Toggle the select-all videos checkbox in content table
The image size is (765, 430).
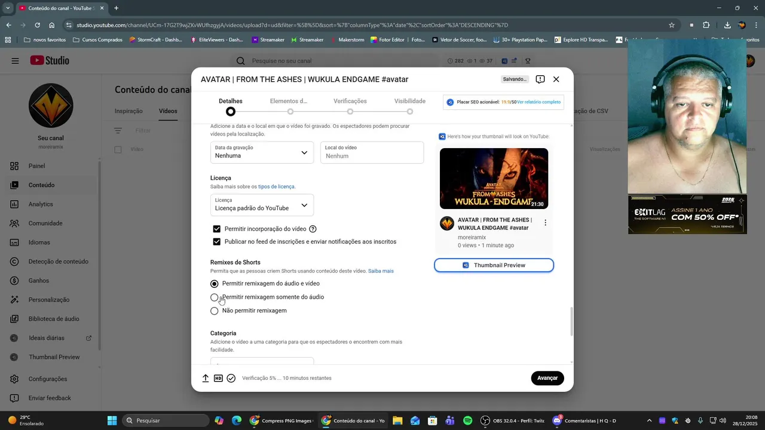[x=118, y=149]
